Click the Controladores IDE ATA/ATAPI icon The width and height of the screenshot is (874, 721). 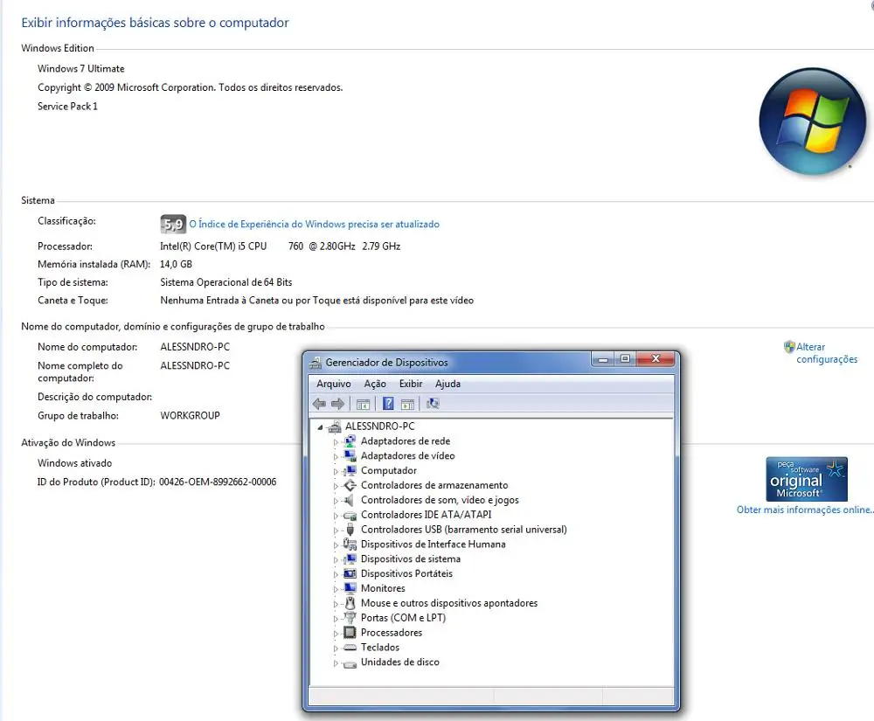pyautogui.click(x=350, y=516)
